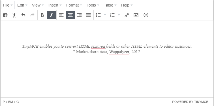
Task: Open the Format menu
Action: [74, 5]
